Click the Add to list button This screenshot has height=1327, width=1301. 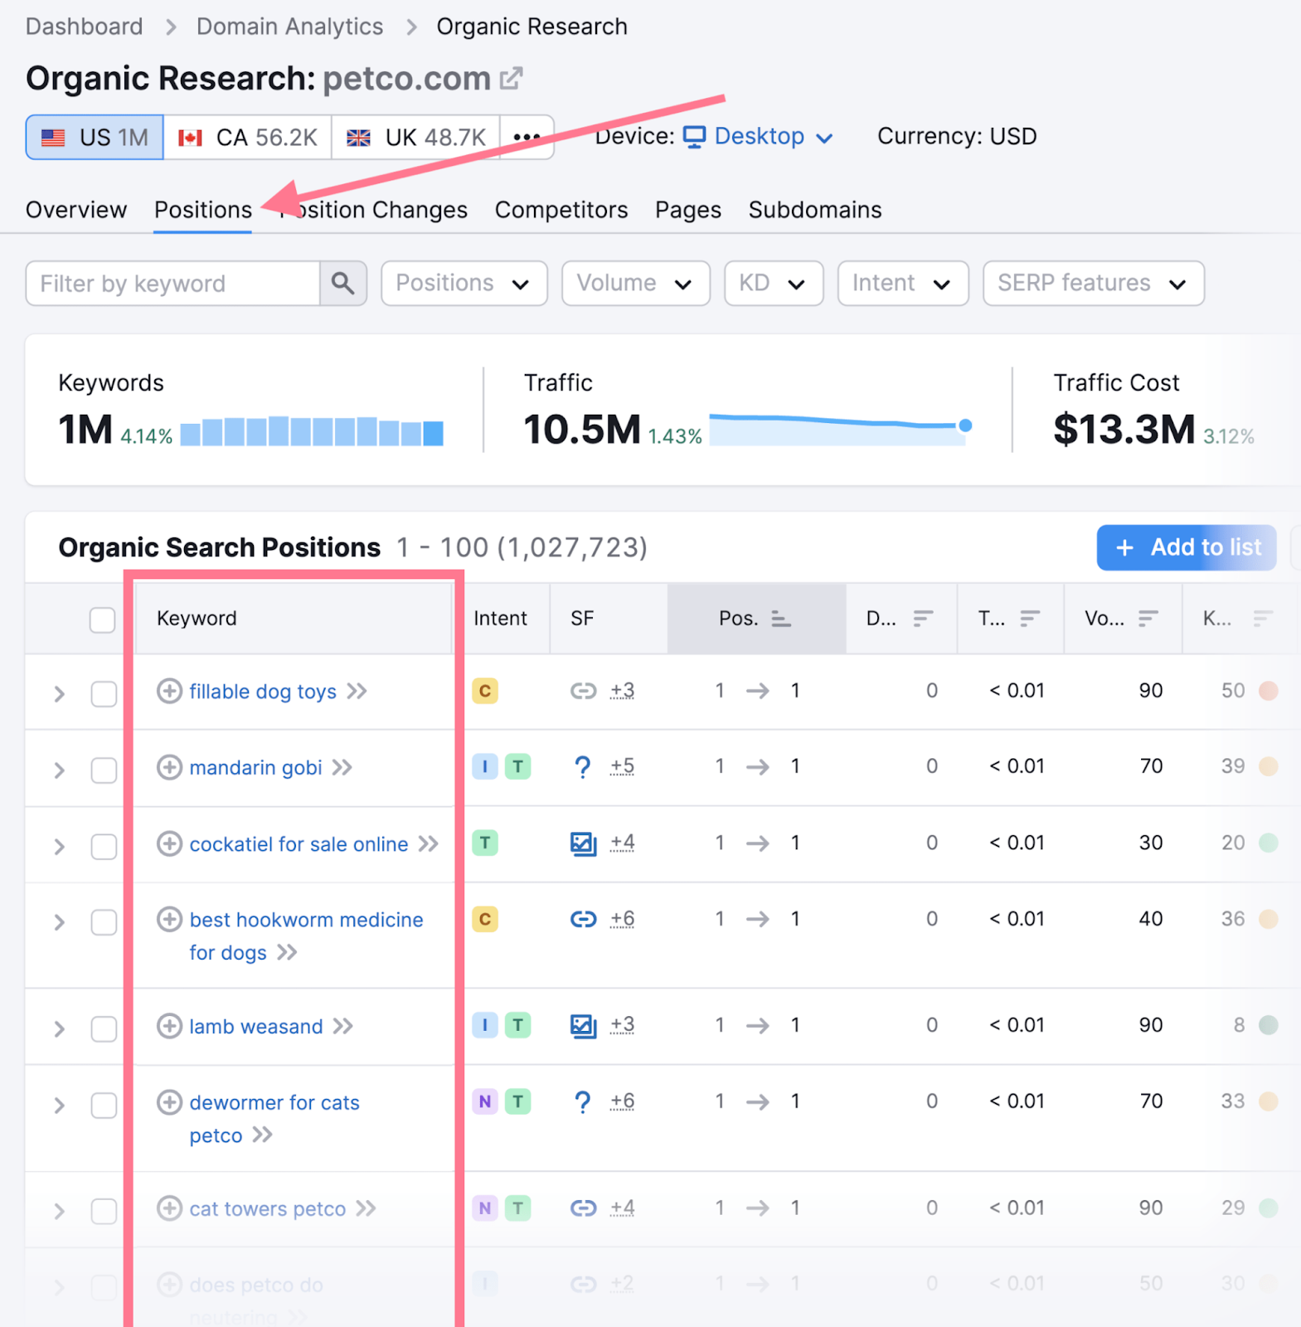coord(1187,547)
